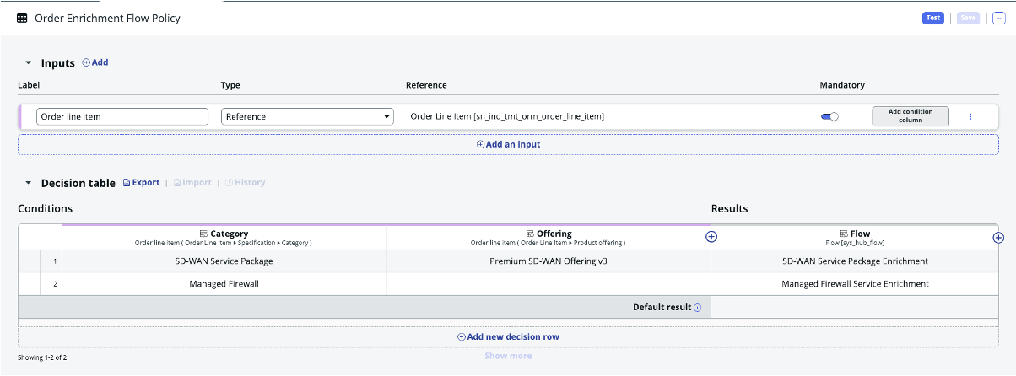This screenshot has height=376, width=1016.
Task: Open the three-dot menu for Order line item
Action: point(970,116)
